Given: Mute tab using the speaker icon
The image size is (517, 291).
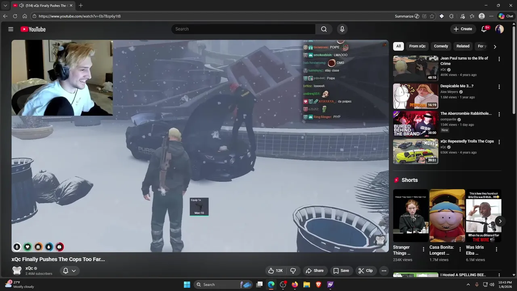Looking at the screenshot, I should point(21,5).
